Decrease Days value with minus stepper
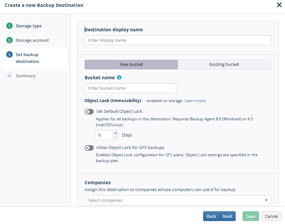 pos(116,138)
